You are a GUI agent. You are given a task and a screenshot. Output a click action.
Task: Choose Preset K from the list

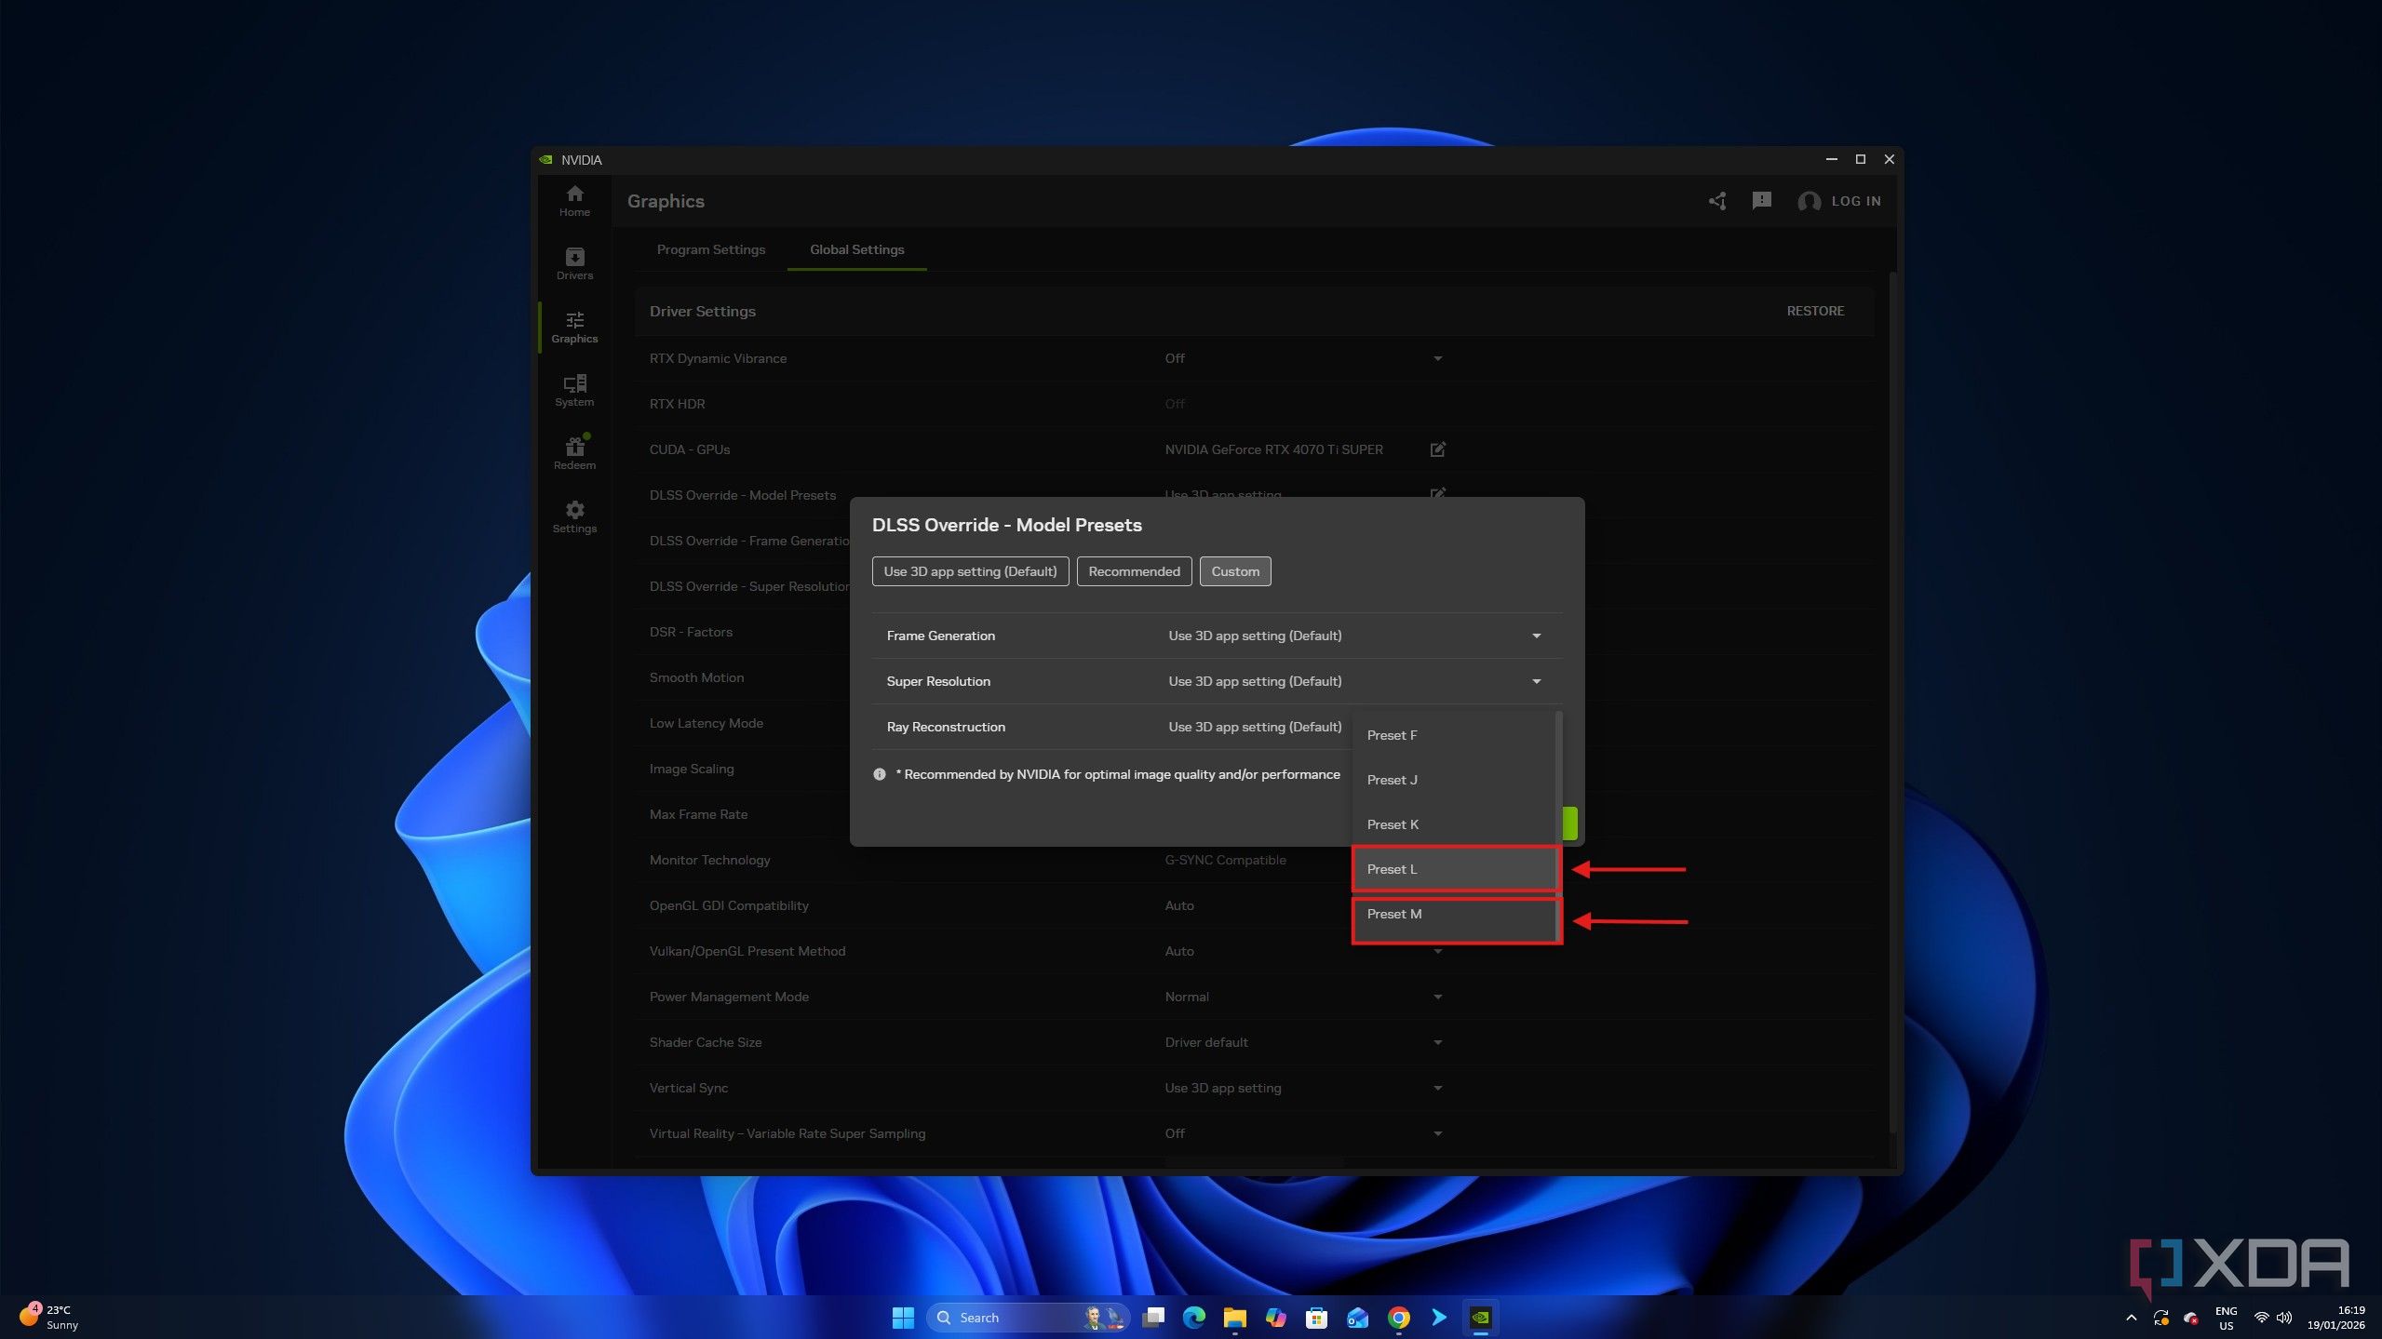point(1453,824)
